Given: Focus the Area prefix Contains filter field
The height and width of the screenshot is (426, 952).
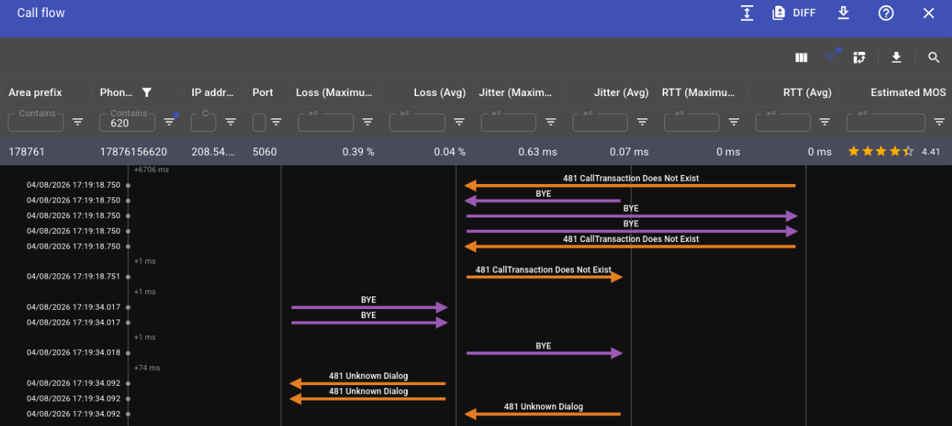Looking at the screenshot, I should point(37,122).
